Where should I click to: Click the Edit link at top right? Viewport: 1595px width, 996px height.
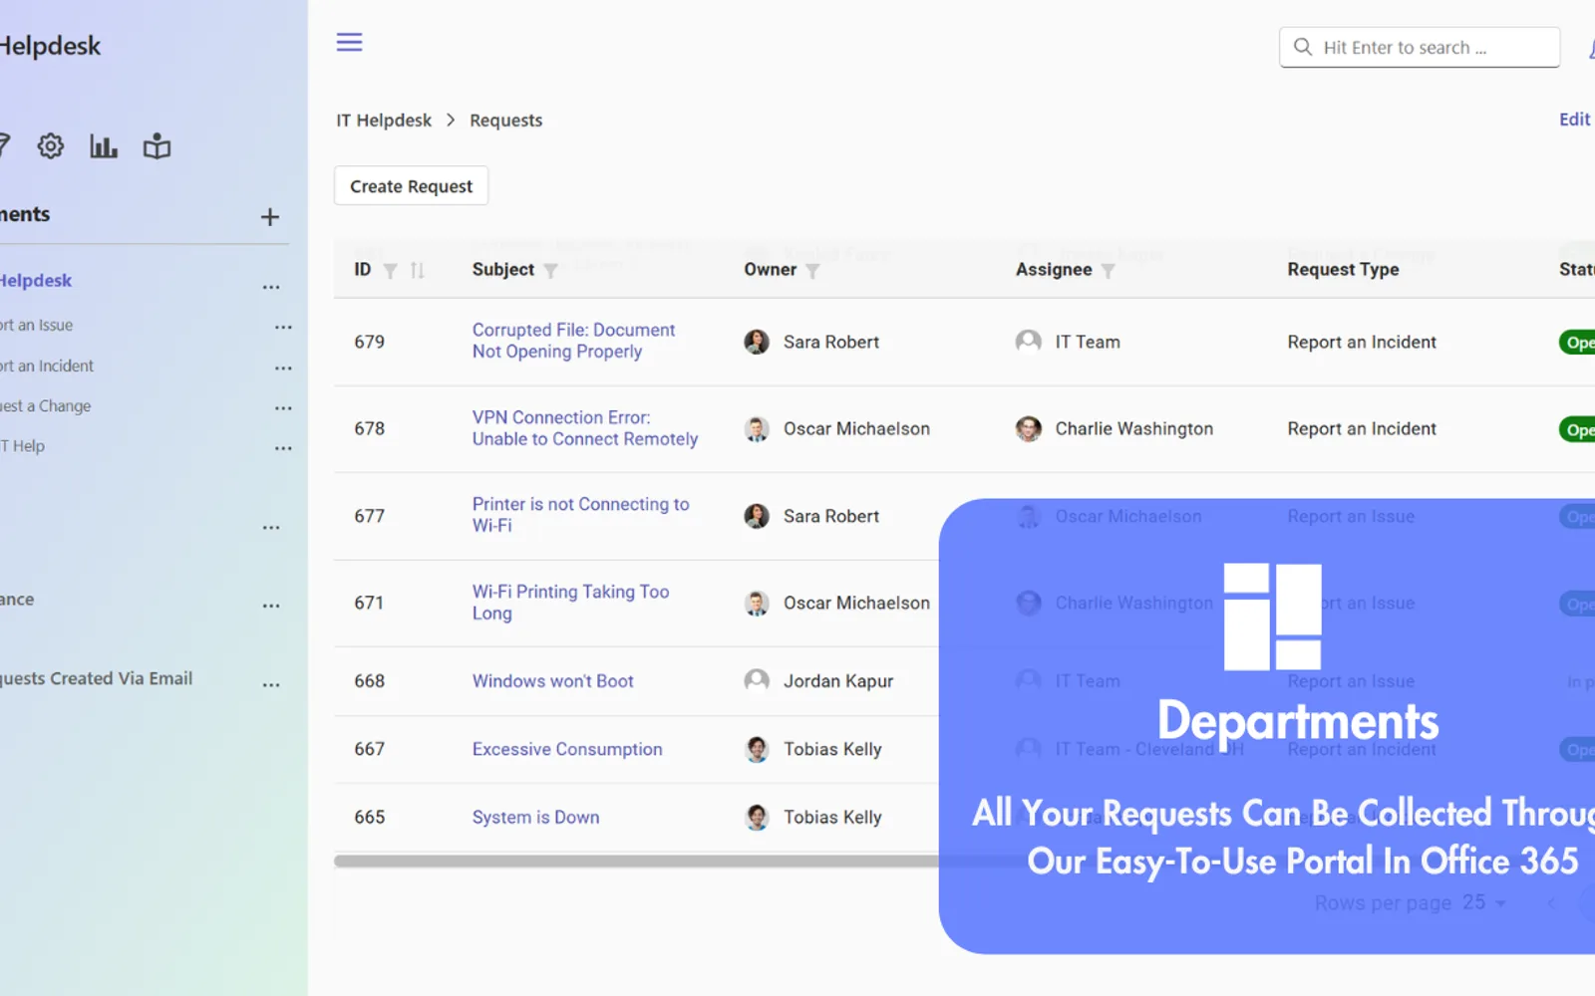point(1575,120)
